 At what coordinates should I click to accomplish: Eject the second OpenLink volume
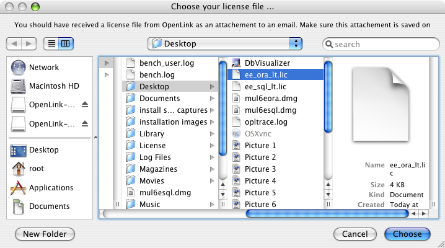coord(84,123)
